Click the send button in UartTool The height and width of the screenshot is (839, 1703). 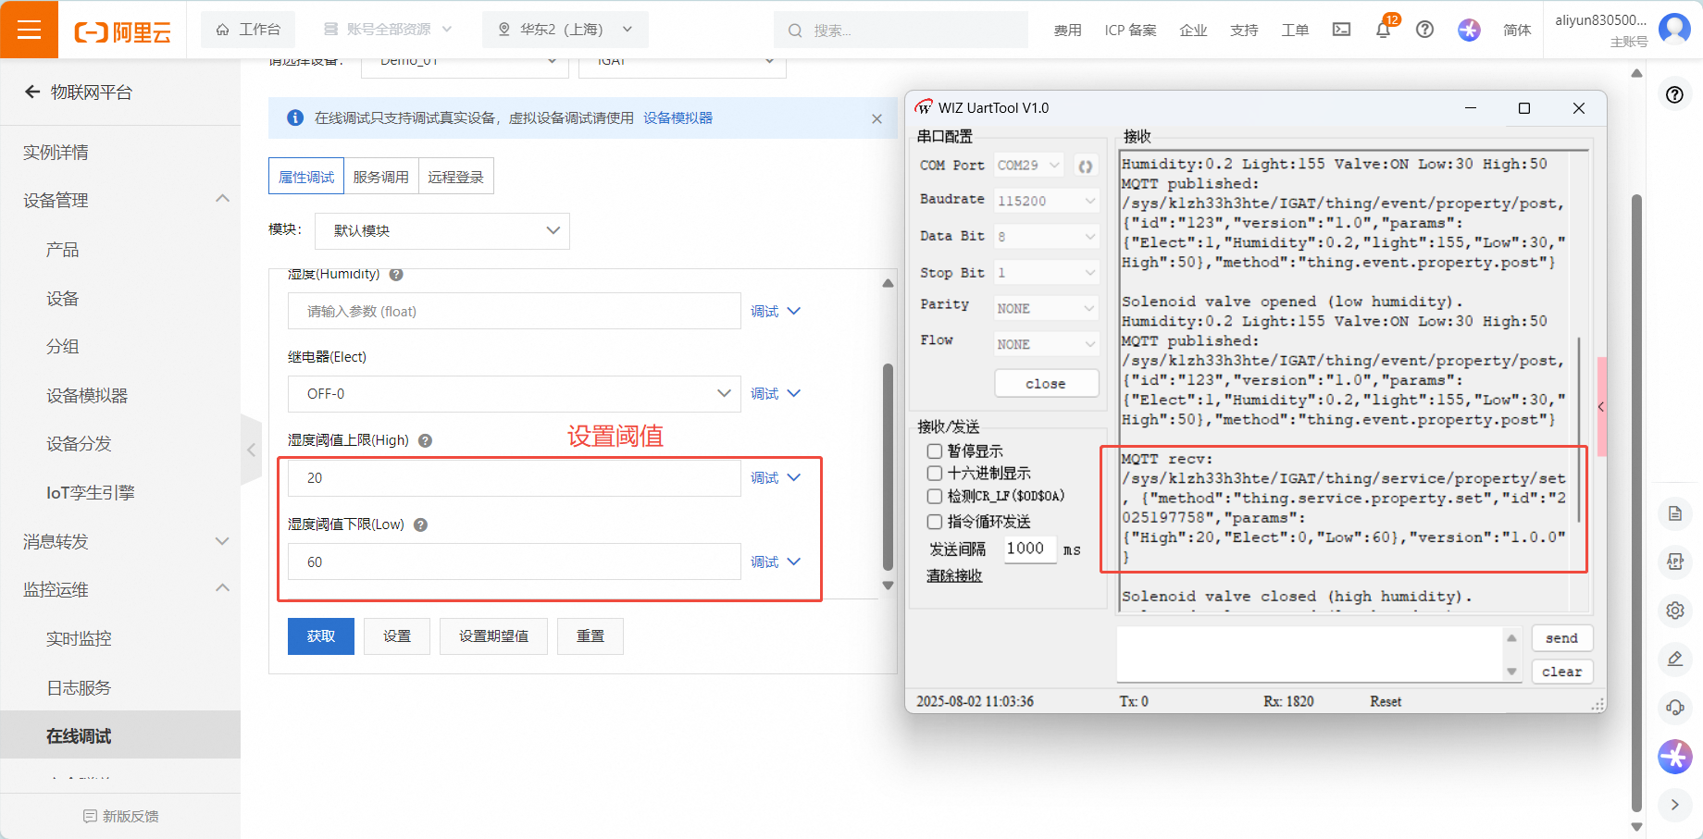[1562, 638]
